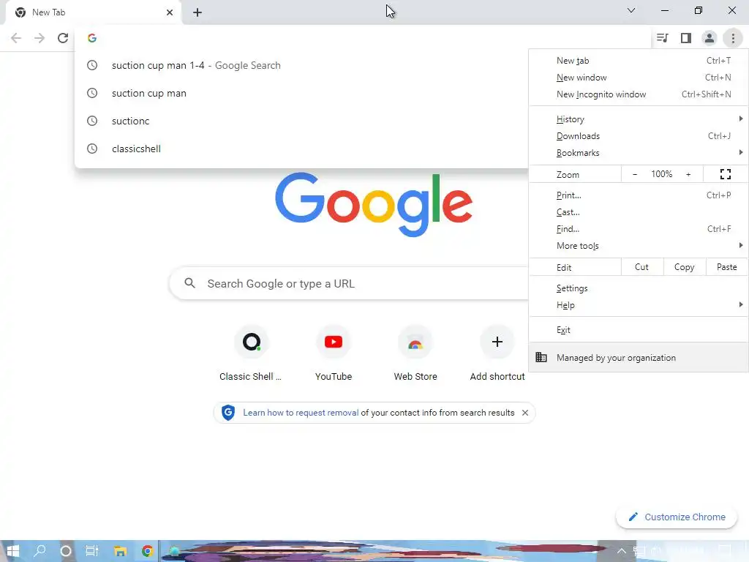Click Managed by your organization
This screenshot has width=749, height=562.
point(639,357)
